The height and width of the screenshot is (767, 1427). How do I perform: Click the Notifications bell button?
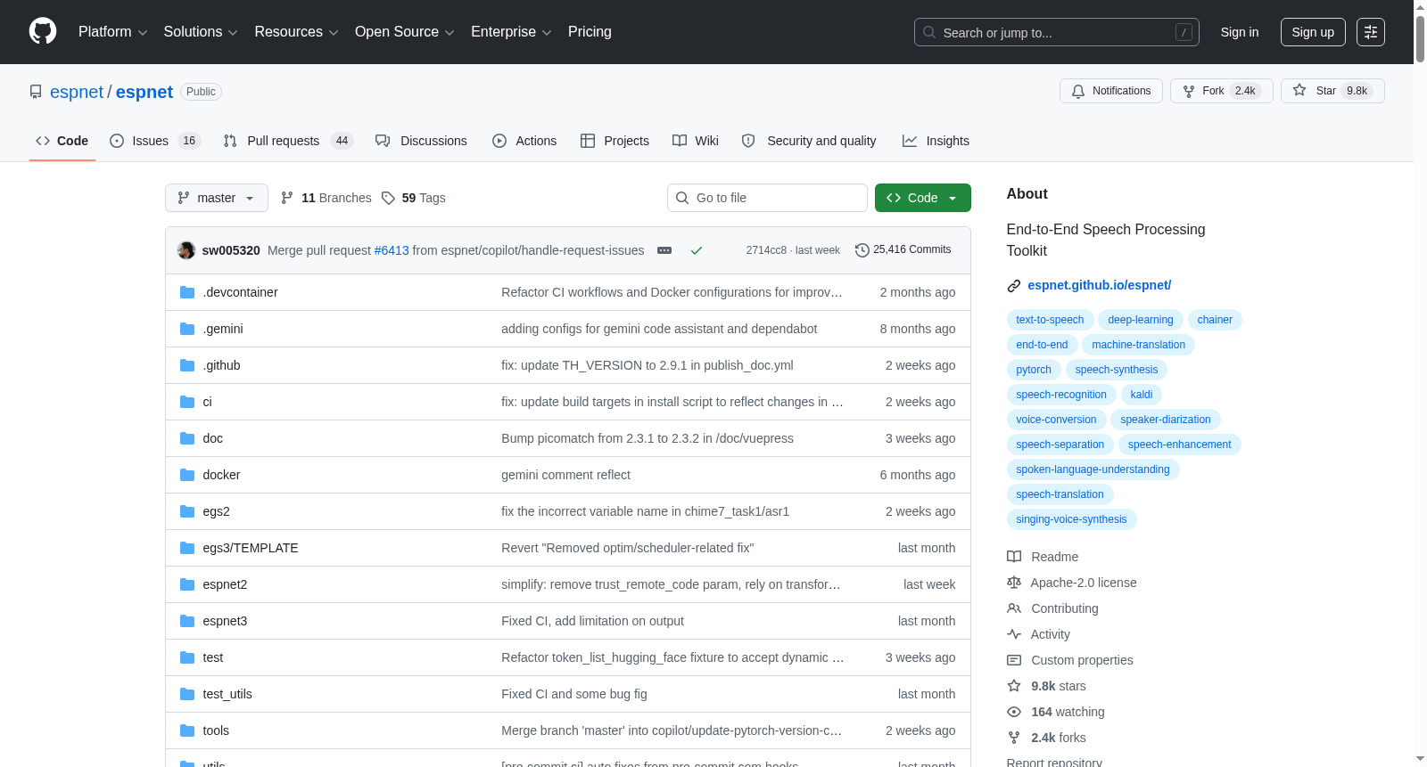(1111, 91)
